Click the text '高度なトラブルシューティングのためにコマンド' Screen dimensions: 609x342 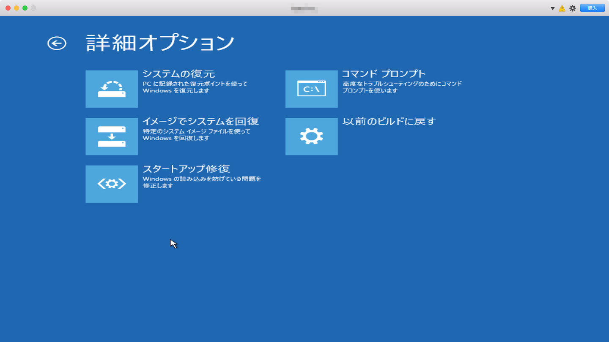click(402, 84)
